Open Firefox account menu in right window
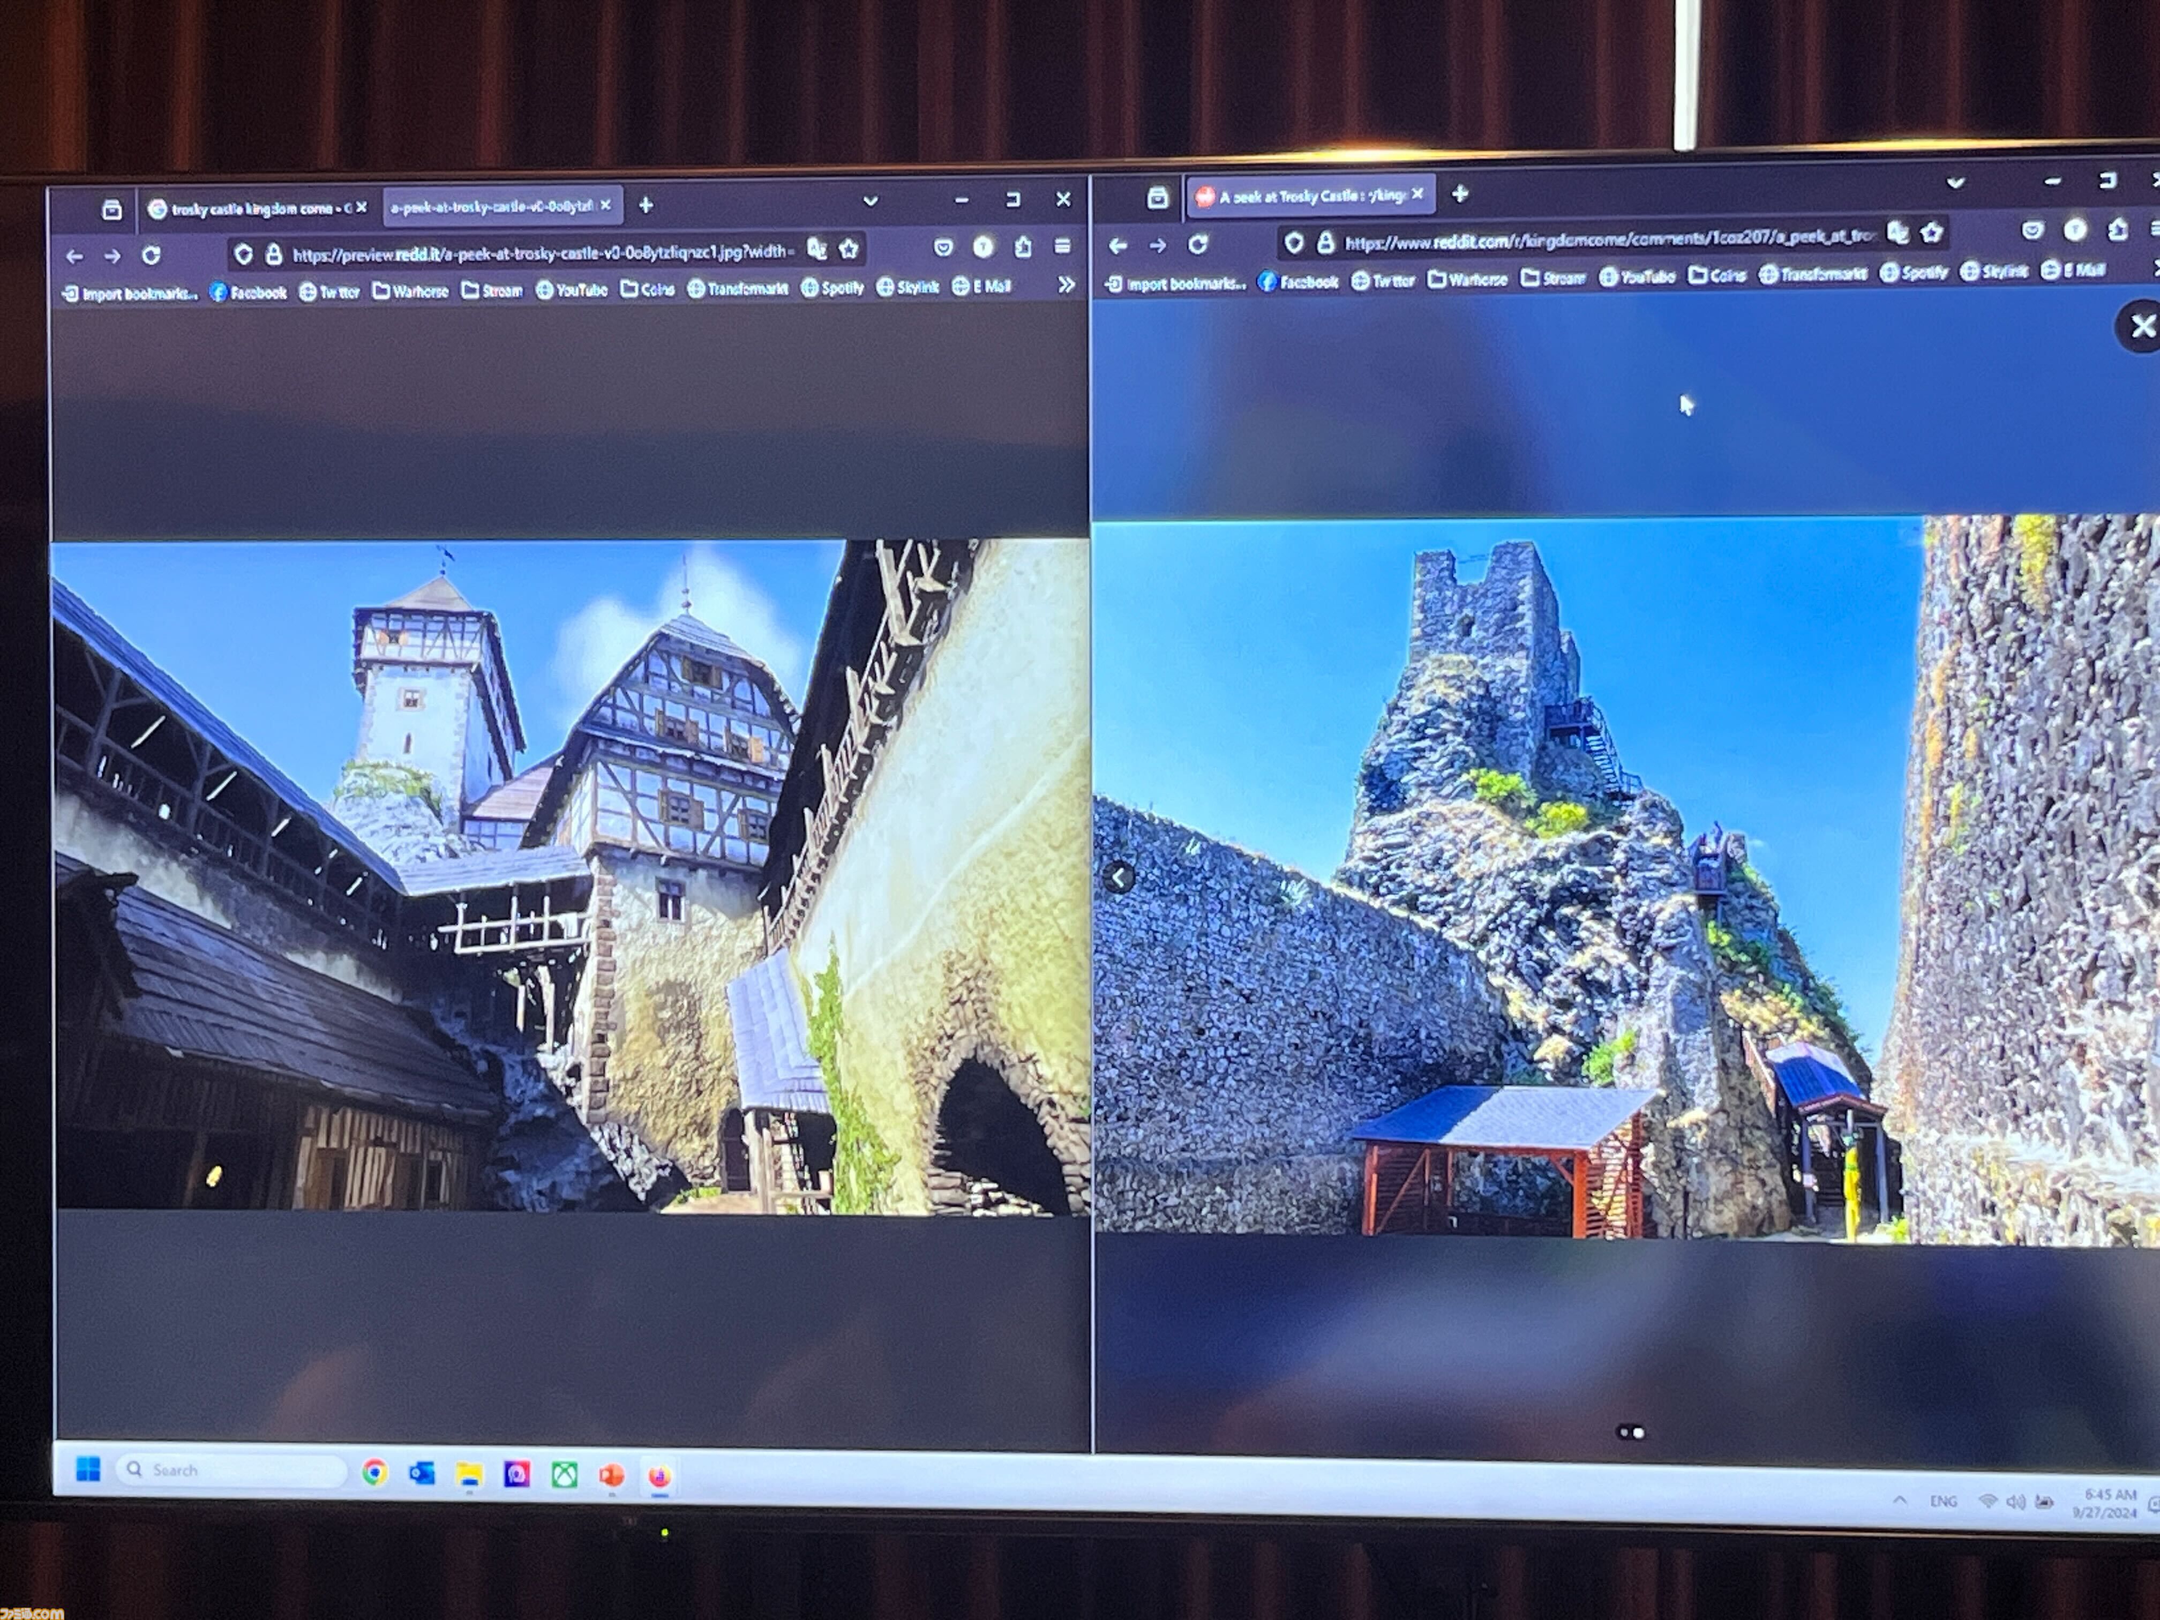This screenshot has width=2160, height=1620. point(2075,229)
